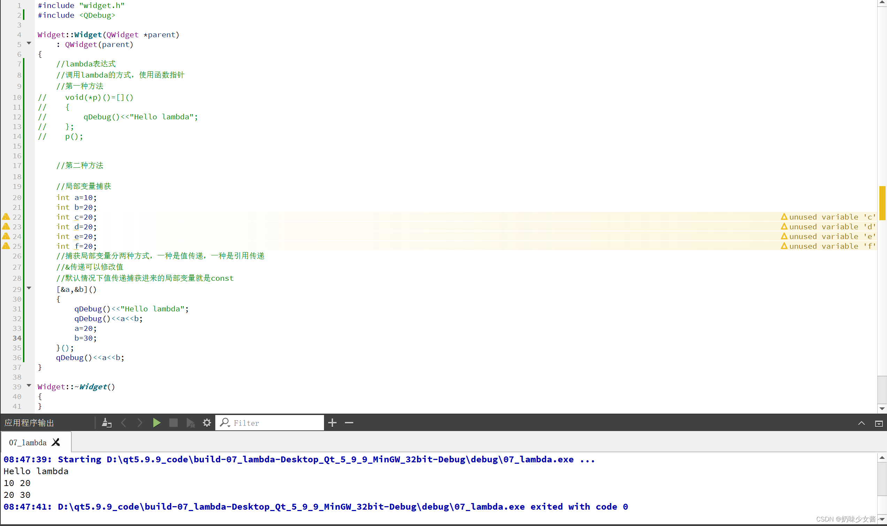Click the "//lambda表达式" comment on line 7
The image size is (887, 526).
click(x=86, y=64)
